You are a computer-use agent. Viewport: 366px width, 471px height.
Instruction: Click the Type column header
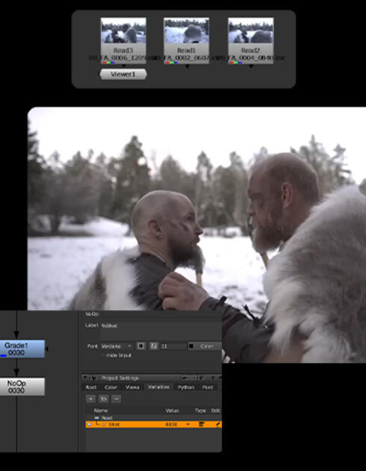pos(200,410)
